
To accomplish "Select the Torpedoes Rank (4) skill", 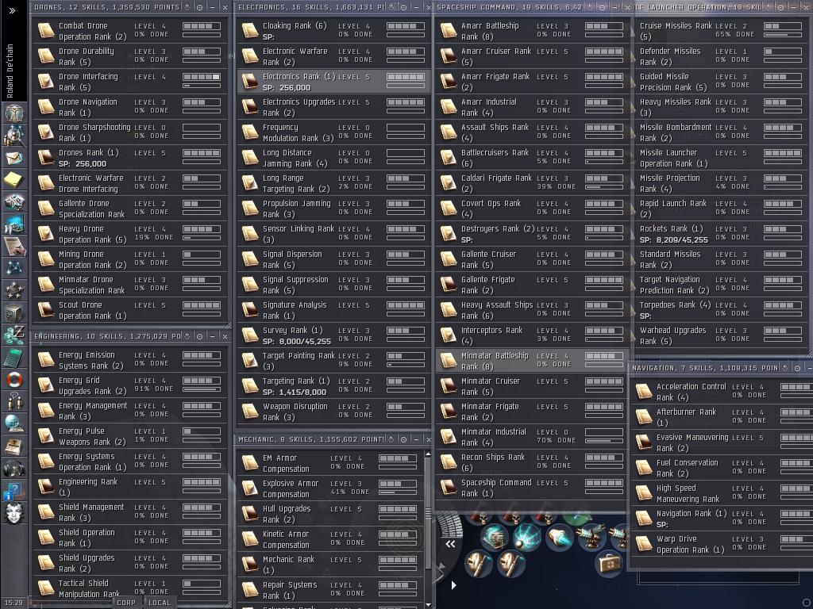I will 721,310.
